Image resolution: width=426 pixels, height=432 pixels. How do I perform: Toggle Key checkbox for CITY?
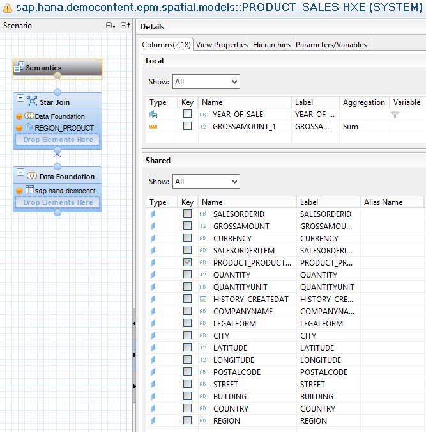[x=188, y=335]
